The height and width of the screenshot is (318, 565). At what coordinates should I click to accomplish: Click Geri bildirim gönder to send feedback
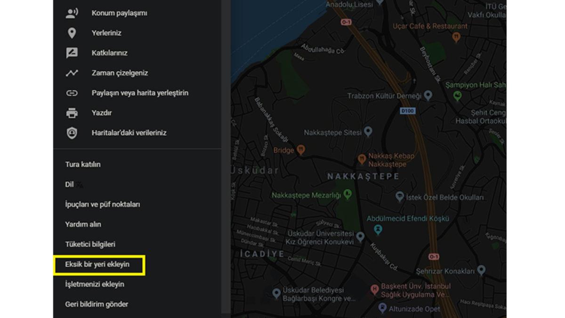coord(96,304)
